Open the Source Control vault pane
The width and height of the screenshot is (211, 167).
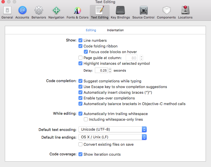point(143,12)
